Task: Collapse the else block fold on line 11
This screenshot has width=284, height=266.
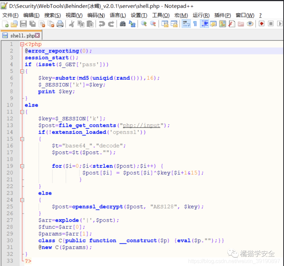Action: click(22, 112)
